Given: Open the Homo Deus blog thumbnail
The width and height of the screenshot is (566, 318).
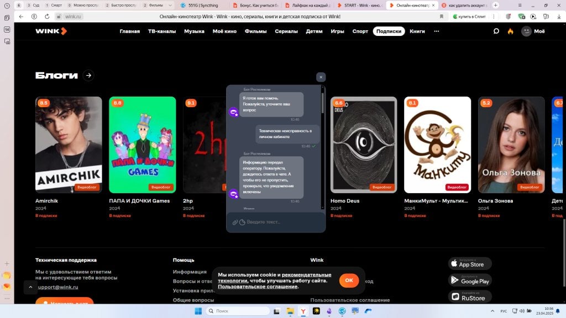Looking at the screenshot, I should point(364,145).
